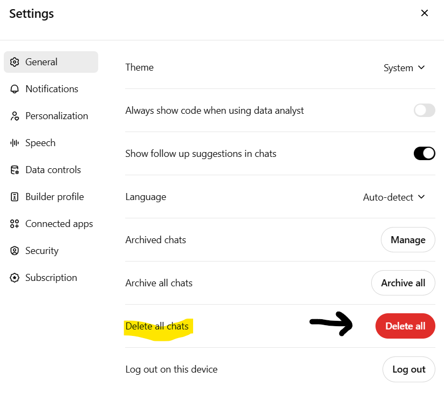This screenshot has height=399, width=444.
Task: Enable always show code toggle
Action: 424,111
